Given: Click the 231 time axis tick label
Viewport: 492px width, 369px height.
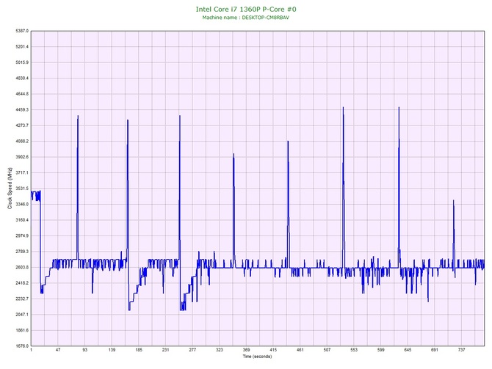Looking at the screenshot, I should coord(166,350).
